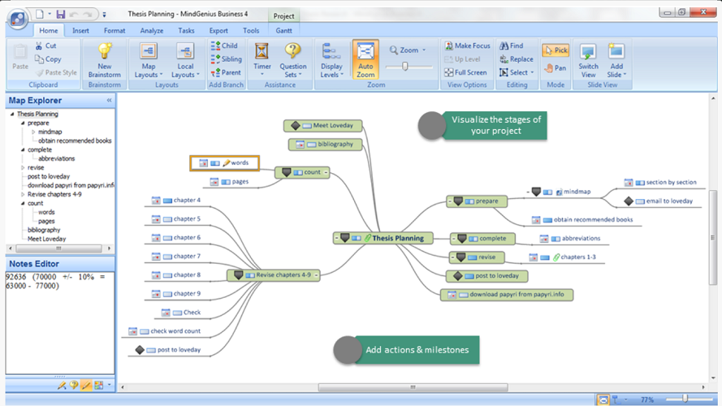
Task: Click the Find binoculars icon
Action: point(504,46)
